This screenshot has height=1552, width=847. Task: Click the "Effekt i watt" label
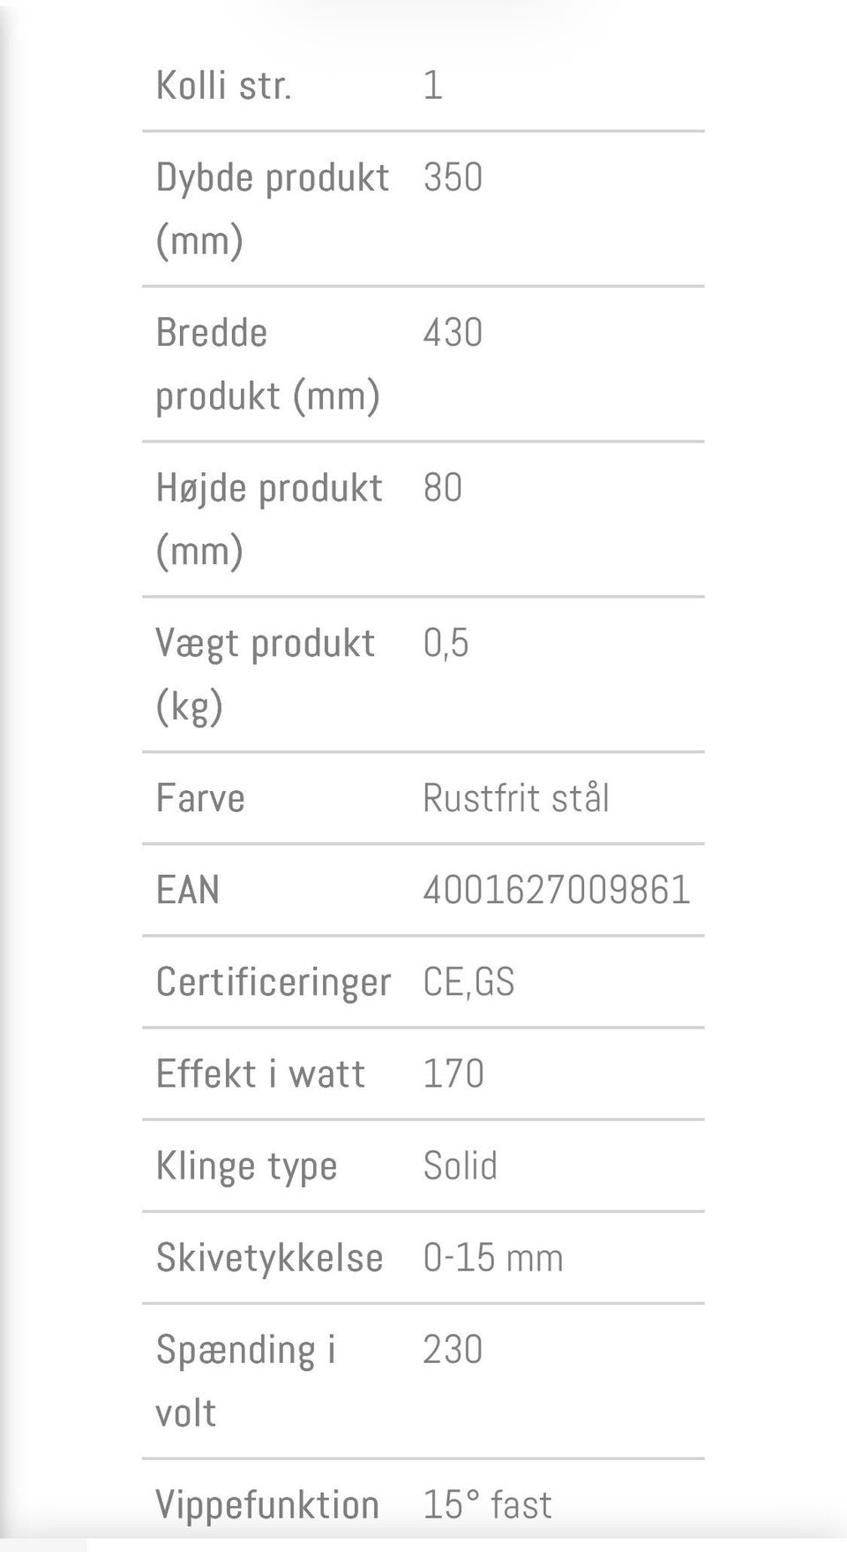point(260,1074)
